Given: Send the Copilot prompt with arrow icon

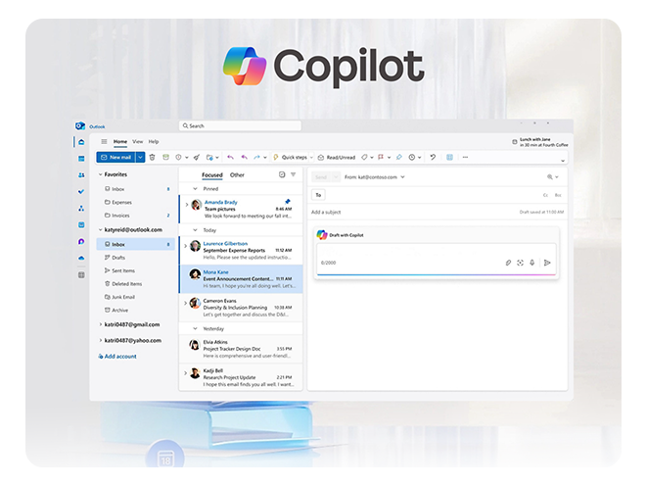Looking at the screenshot, I should pyautogui.click(x=547, y=263).
